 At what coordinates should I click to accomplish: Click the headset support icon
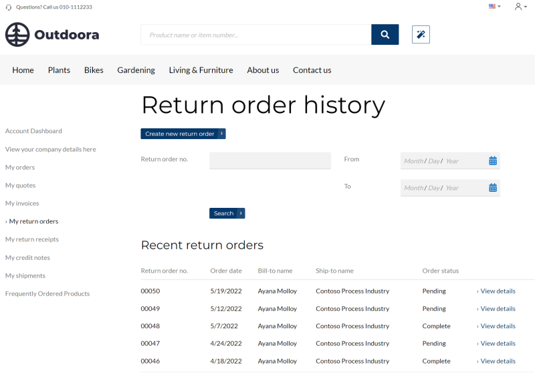click(x=9, y=7)
